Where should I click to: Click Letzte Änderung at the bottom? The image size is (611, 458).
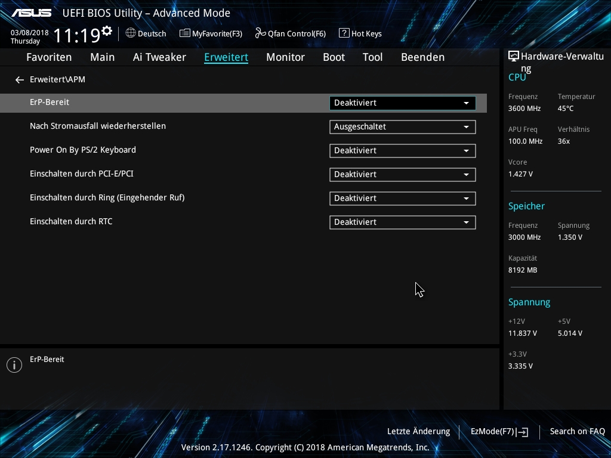[x=418, y=432]
